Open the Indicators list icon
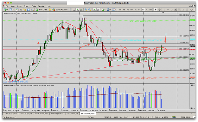 [x=103, y=10]
